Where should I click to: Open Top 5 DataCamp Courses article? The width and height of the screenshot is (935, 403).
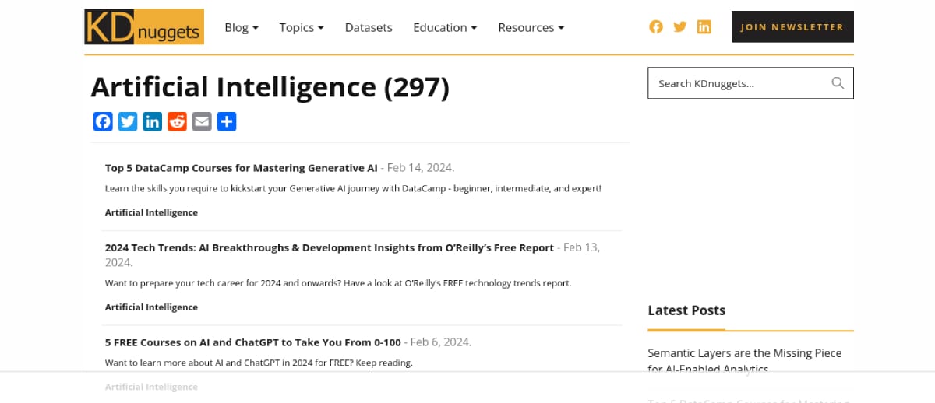242,167
